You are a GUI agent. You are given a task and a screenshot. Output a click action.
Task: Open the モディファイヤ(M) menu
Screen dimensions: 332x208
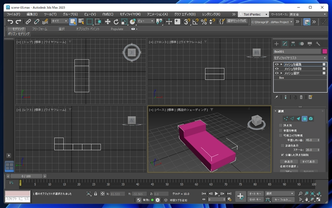tap(130, 15)
